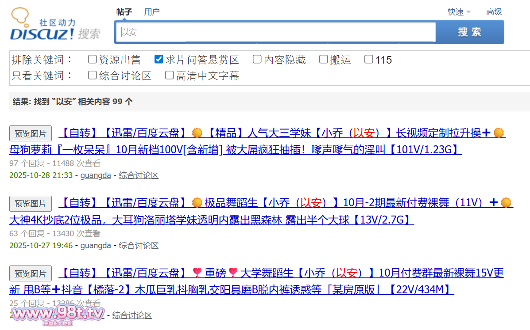Switch to the 用户 search tab
Image resolution: width=530 pixels, height=330 pixels.
pos(152,12)
